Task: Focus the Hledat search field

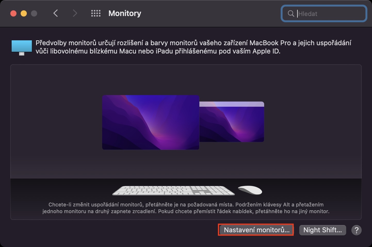Action: [324, 14]
